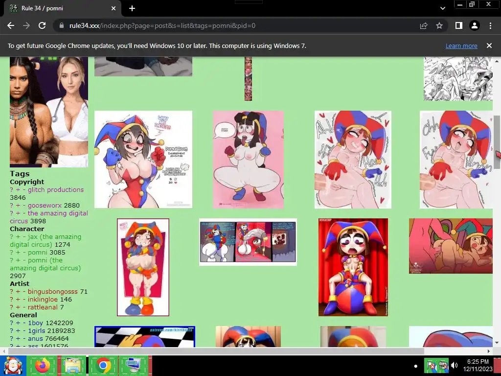Image resolution: width=501 pixels, height=376 pixels.
Task: Launch Firefox from the taskbar
Action: point(42,366)
